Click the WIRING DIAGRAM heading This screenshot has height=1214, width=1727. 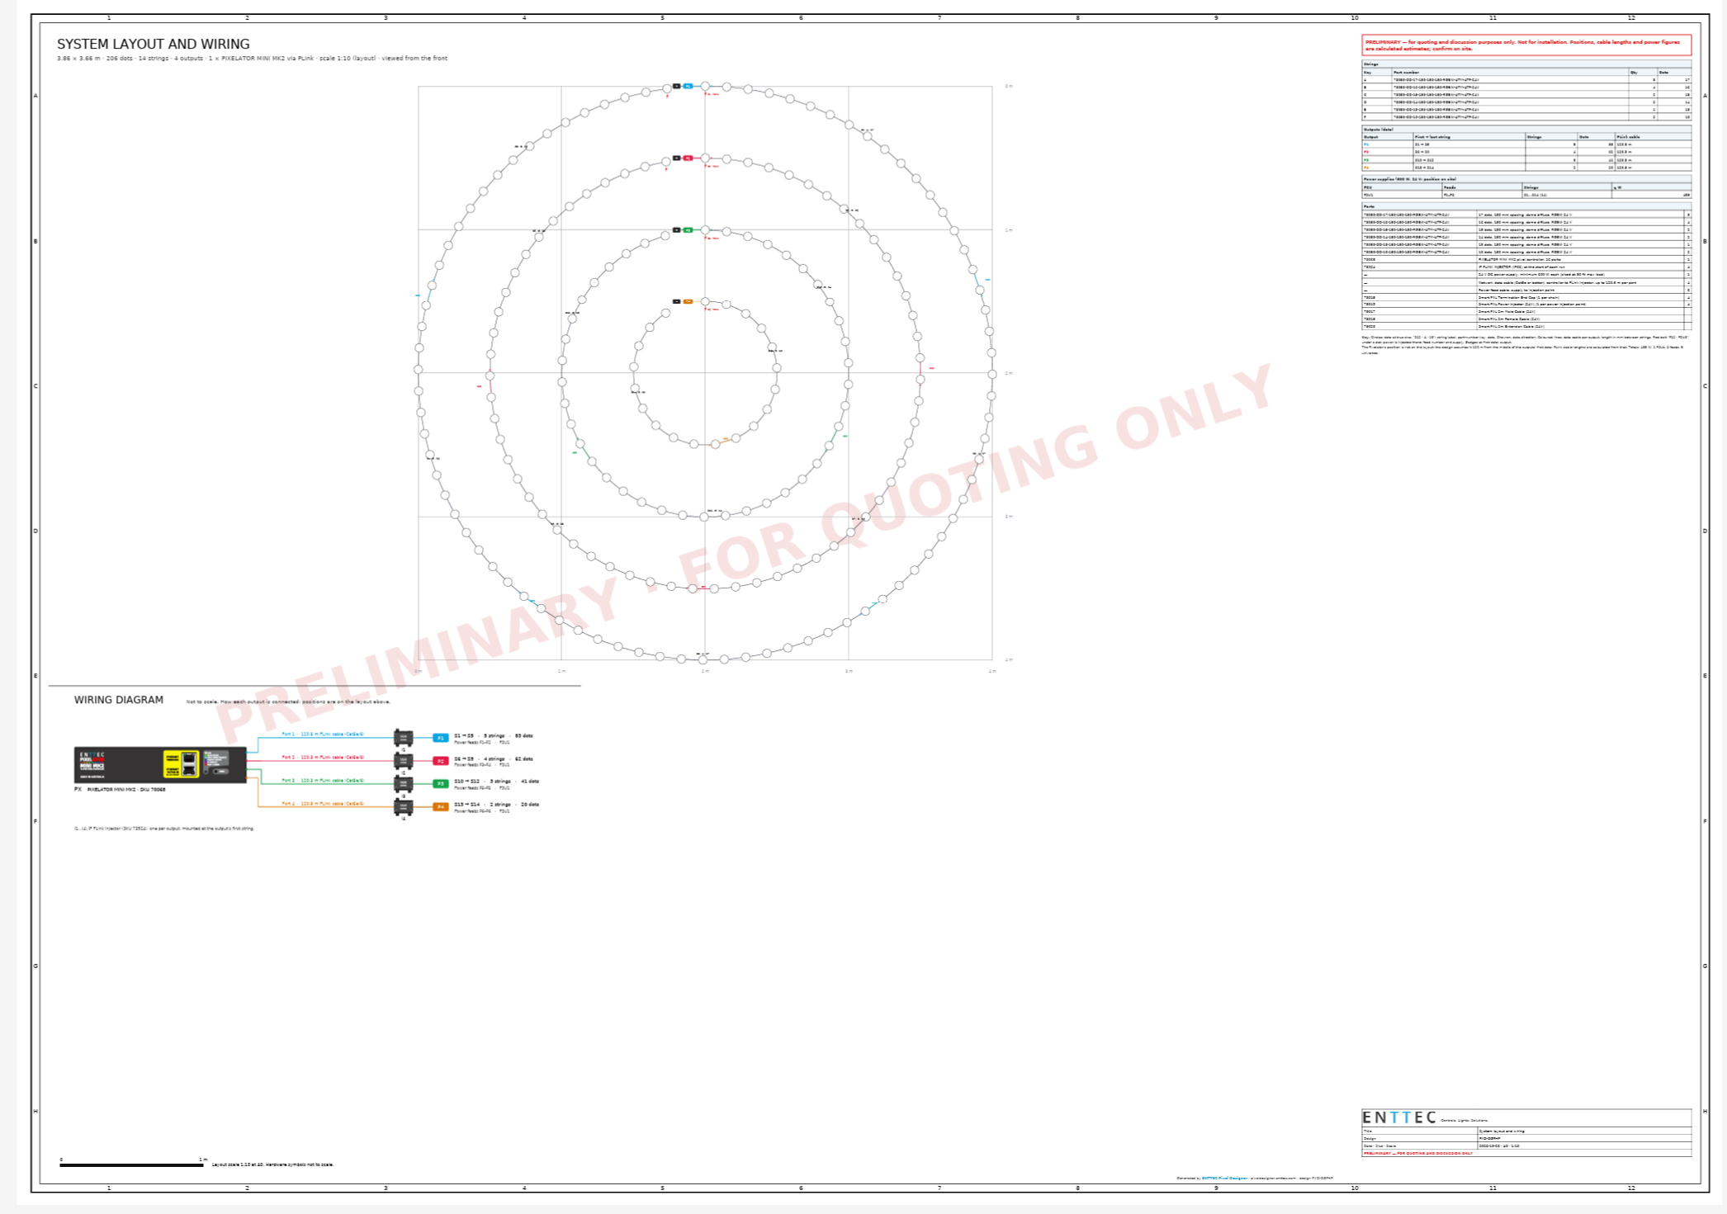pos(119,700)
